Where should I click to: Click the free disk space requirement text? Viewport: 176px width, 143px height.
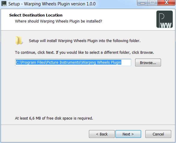click(x=54, y=118)
